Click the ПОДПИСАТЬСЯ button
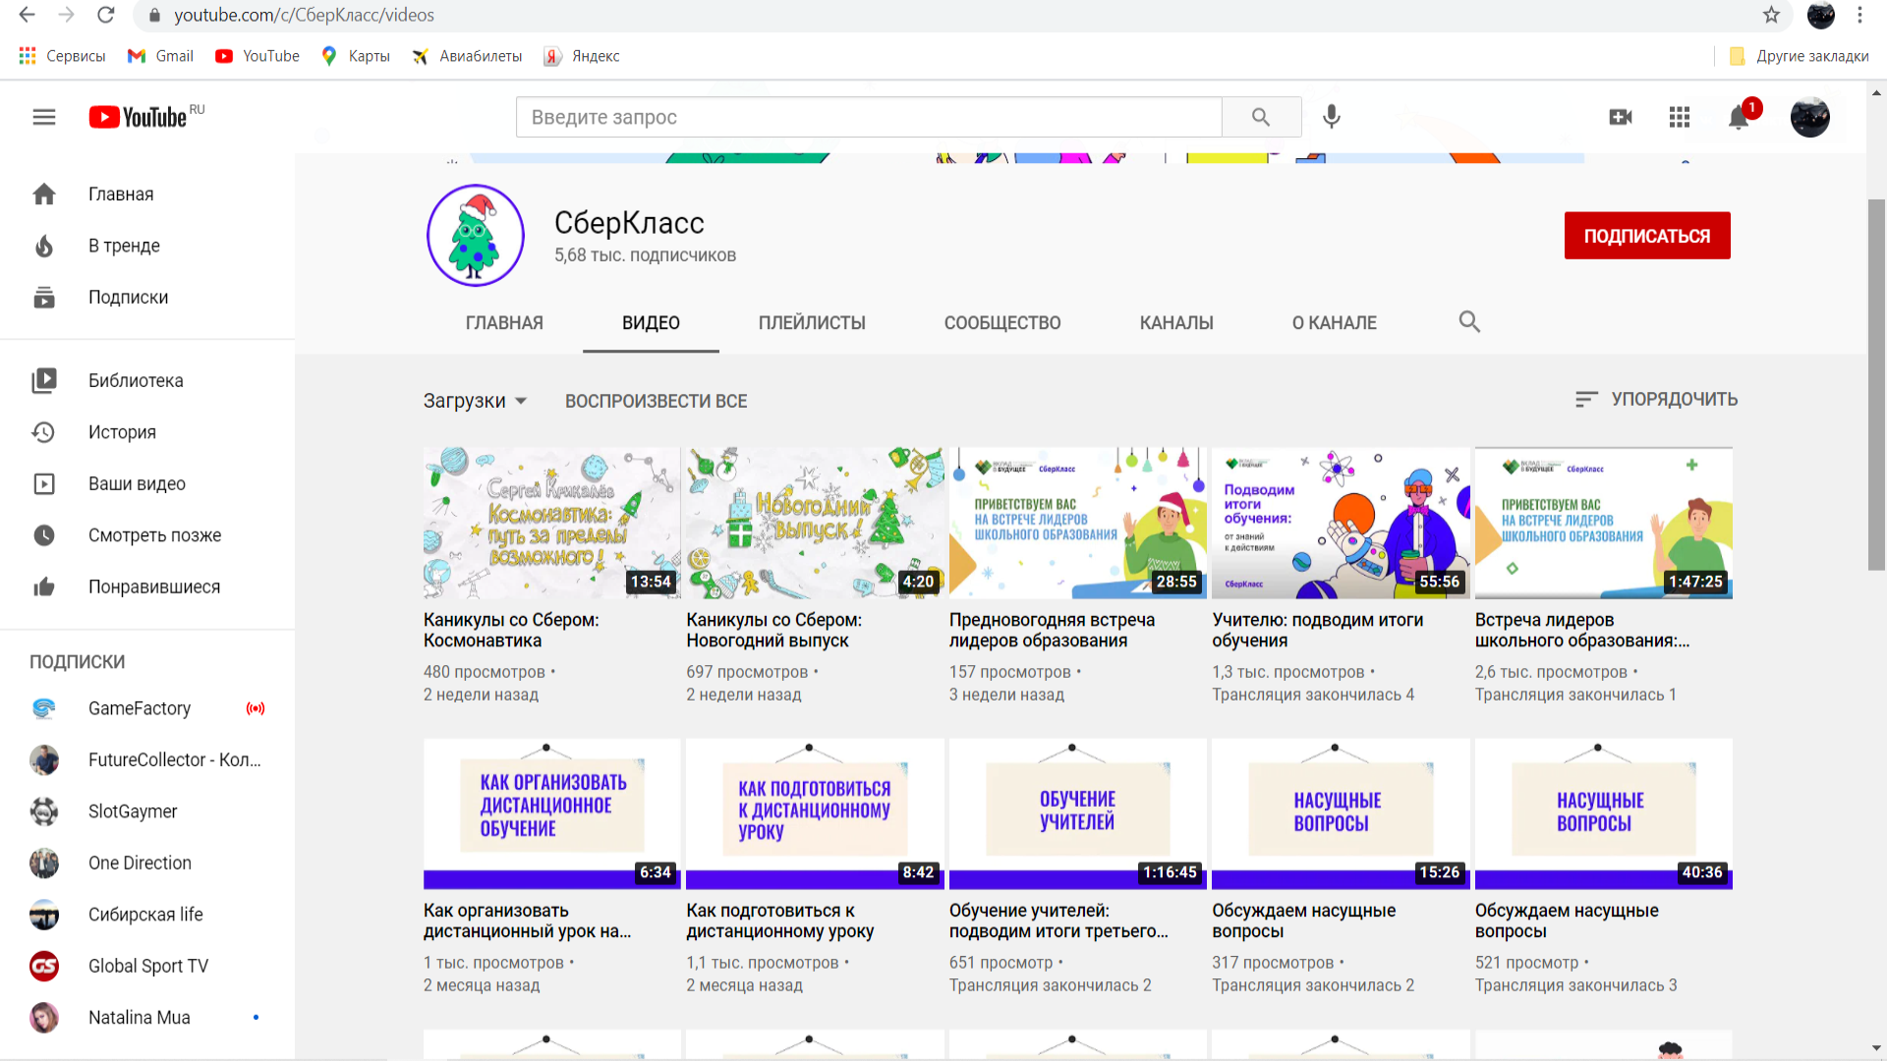 [x=1647, y=236]
